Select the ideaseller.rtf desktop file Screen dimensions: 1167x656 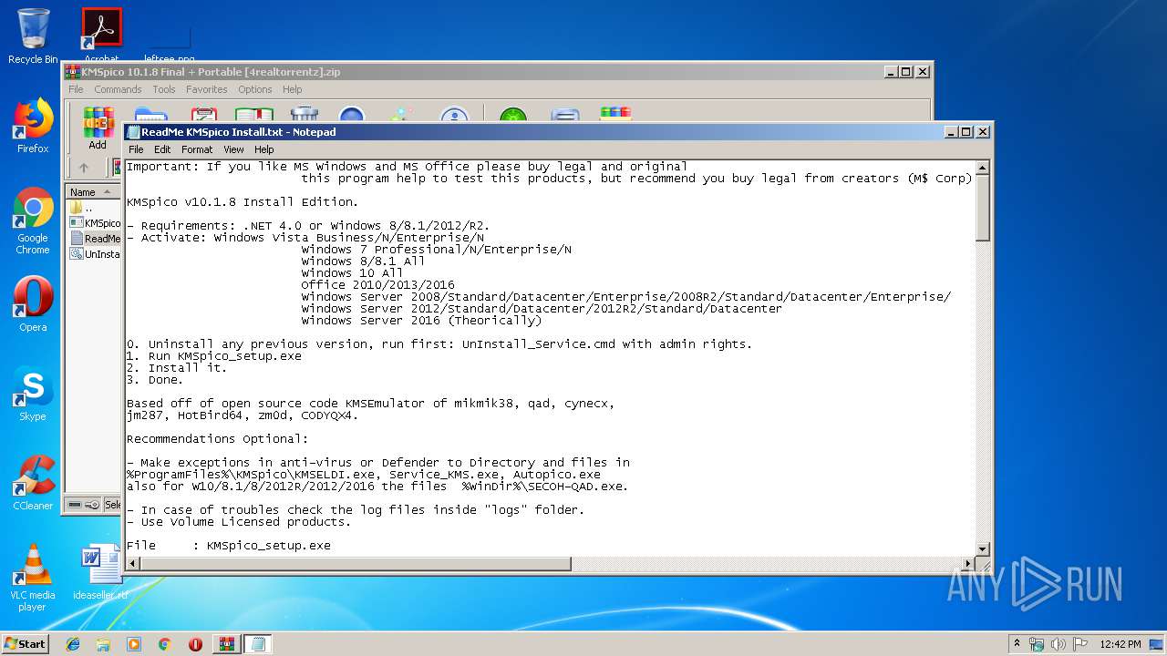click(x=100, y=572)
